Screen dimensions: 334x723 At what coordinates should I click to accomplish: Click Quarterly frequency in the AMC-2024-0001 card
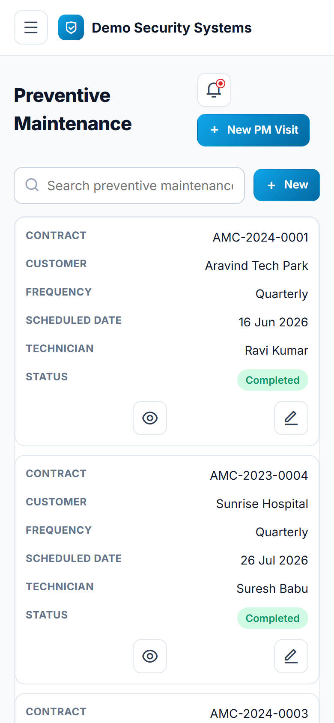point(282,294)
